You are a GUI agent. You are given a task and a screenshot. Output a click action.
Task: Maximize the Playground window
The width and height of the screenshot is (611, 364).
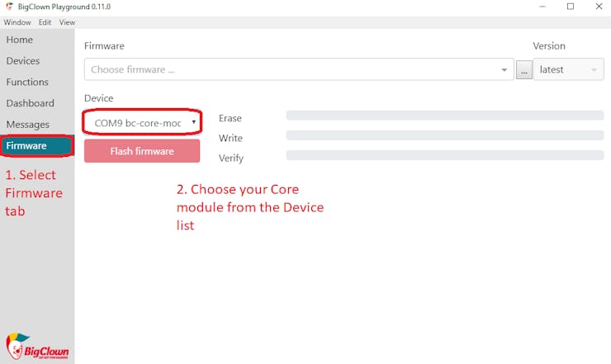[571, 7]
